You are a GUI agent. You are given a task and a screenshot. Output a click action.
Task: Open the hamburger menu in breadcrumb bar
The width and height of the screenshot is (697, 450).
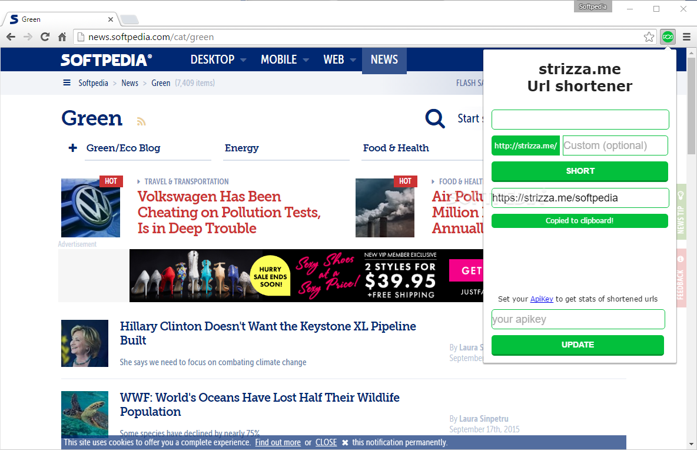point(67,82)
